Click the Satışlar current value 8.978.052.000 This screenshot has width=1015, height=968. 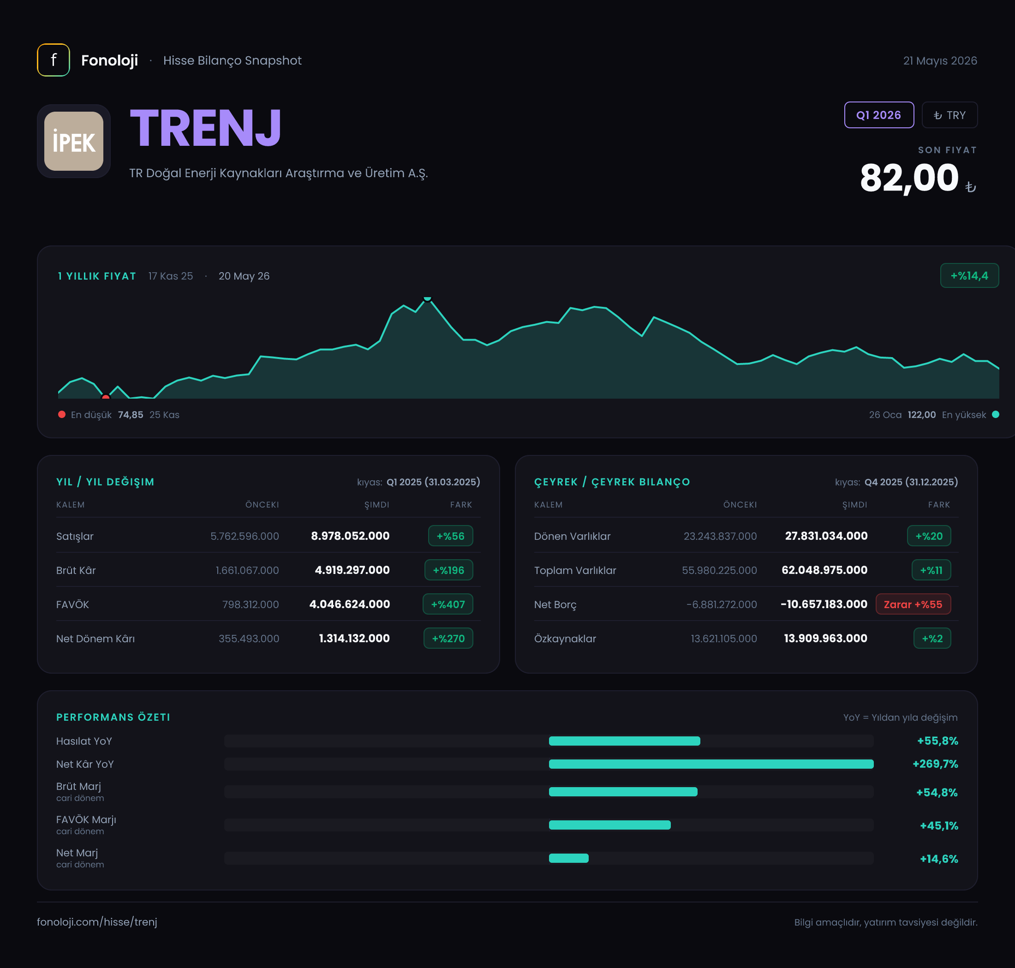(350, 536)
